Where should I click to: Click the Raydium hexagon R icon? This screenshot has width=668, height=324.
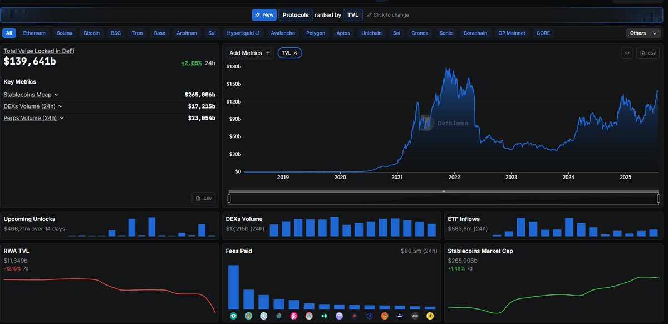370,316
